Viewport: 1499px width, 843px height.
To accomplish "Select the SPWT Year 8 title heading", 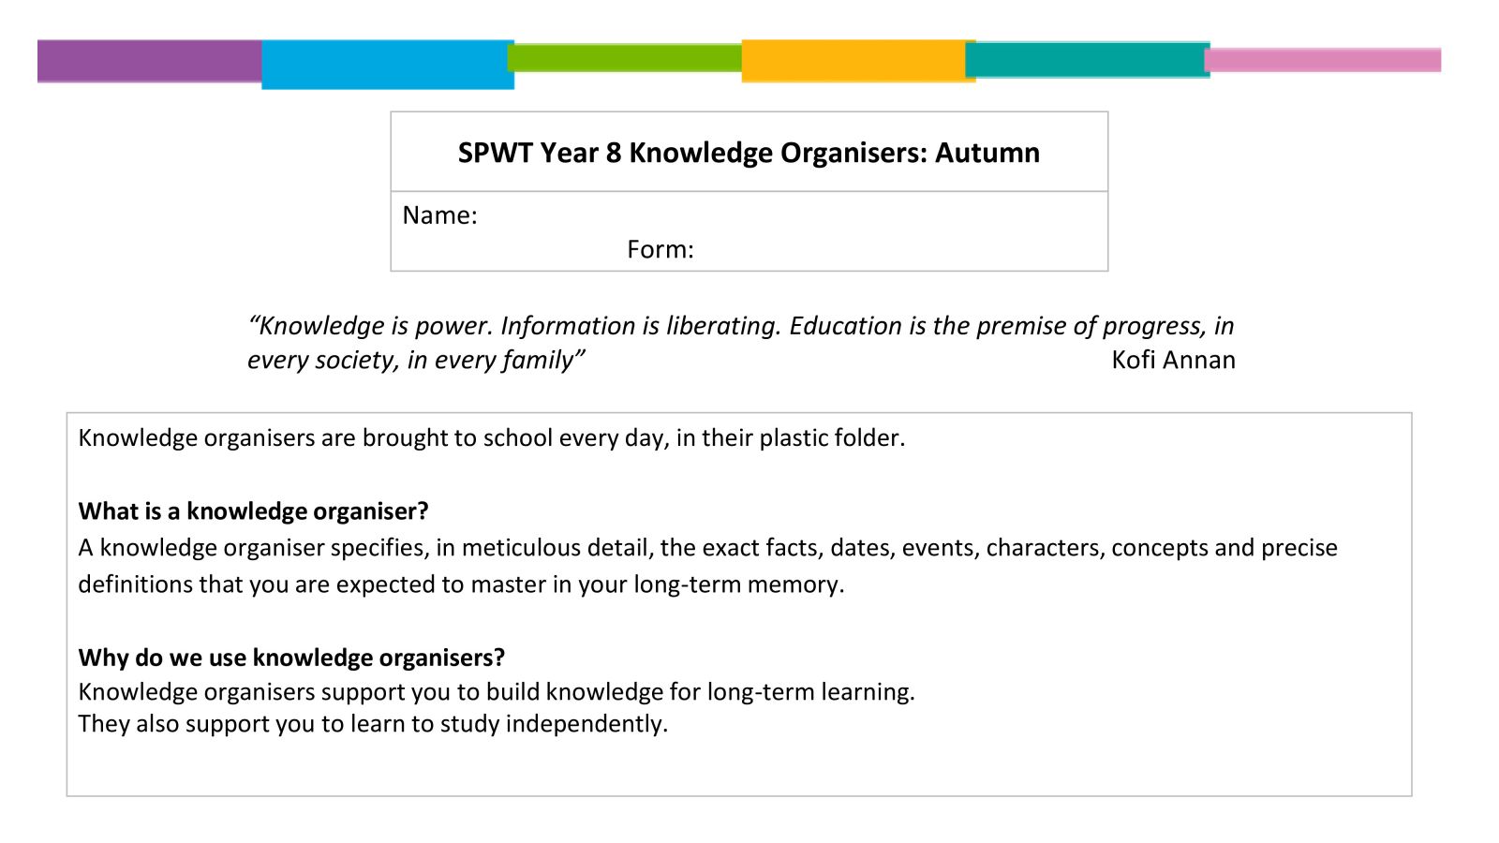I will pyautogui.click(x=749, y=153).
